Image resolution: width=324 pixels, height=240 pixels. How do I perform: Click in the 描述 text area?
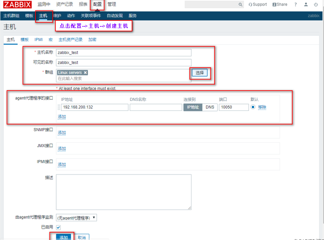point(123,192)
